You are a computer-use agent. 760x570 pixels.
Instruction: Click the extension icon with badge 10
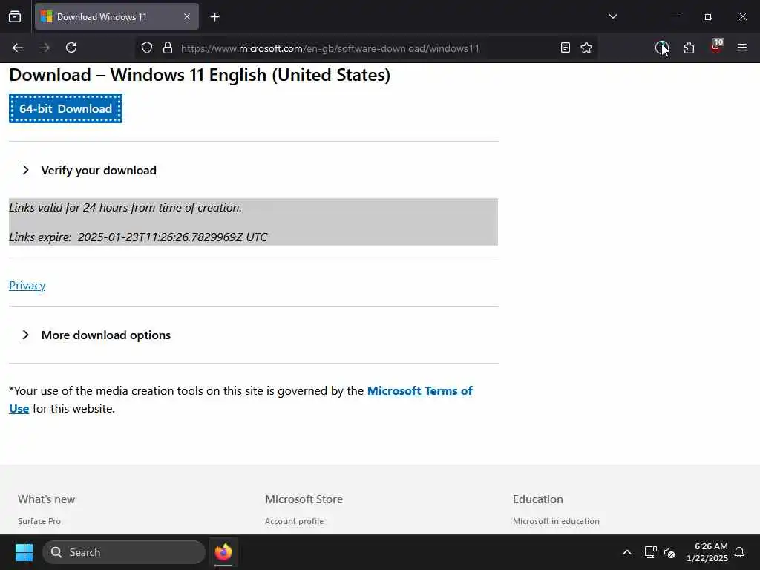pos(716,47)
